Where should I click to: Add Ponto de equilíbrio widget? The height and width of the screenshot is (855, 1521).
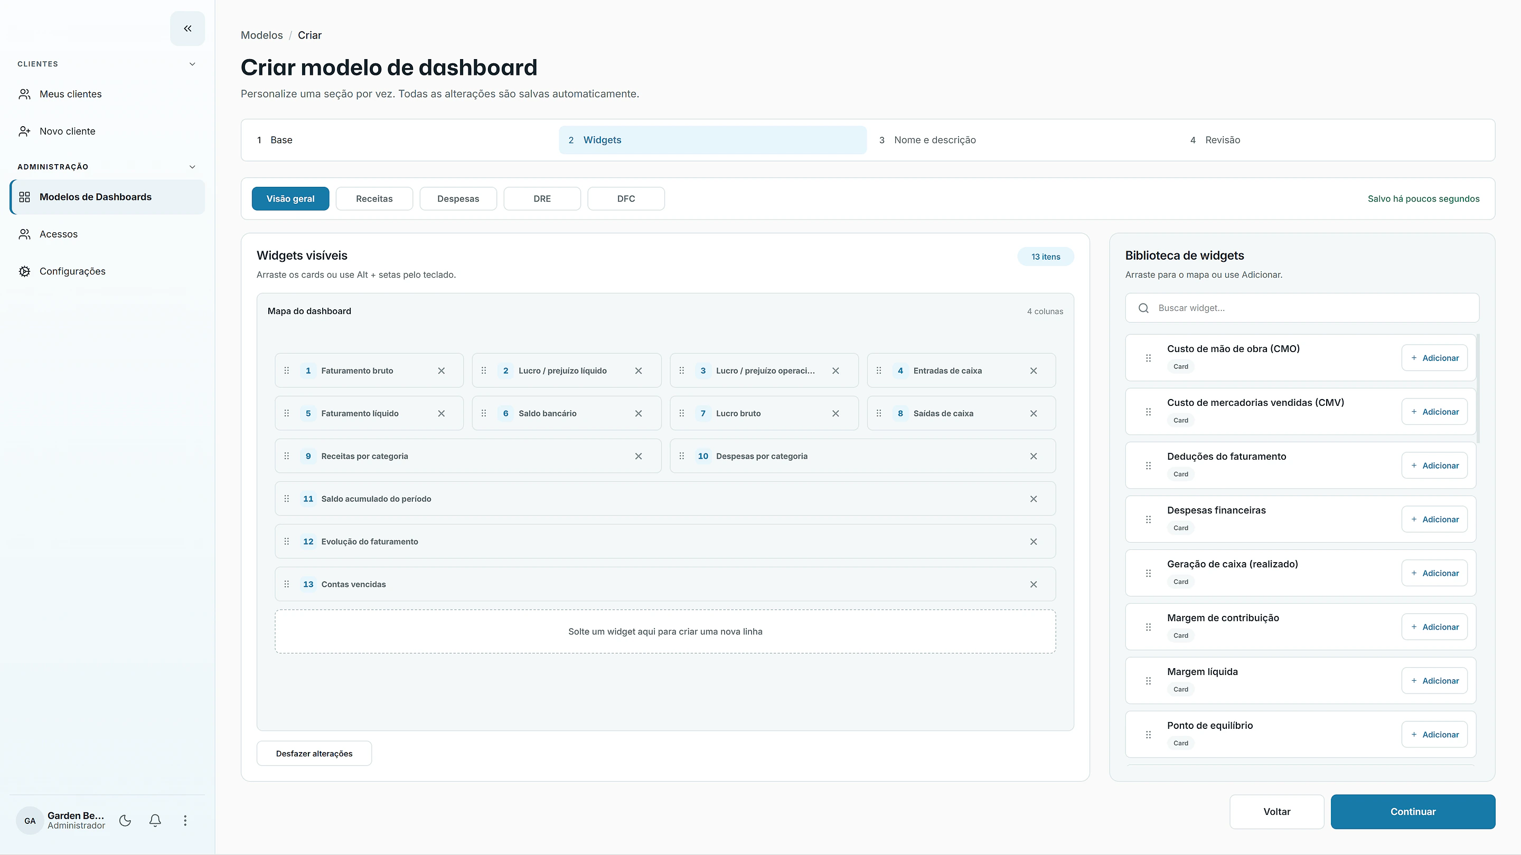[x=1434, y=734]
